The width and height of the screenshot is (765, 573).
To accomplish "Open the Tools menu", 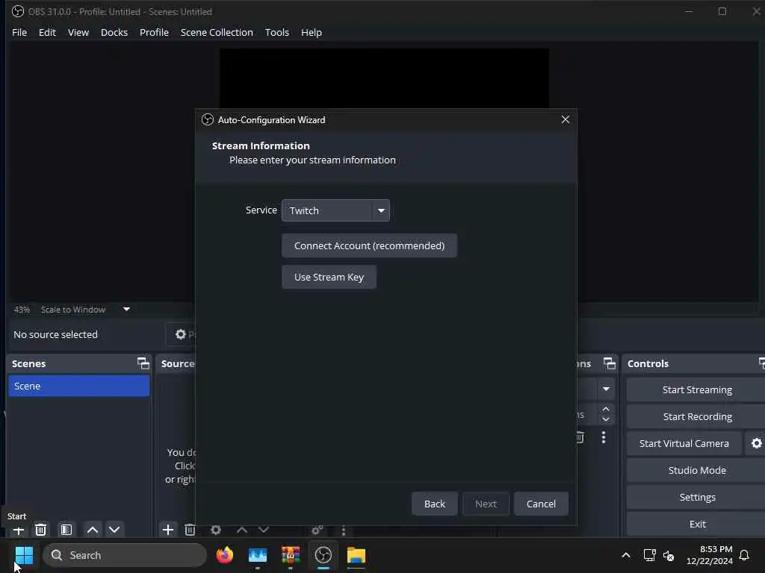I will 277,32.
